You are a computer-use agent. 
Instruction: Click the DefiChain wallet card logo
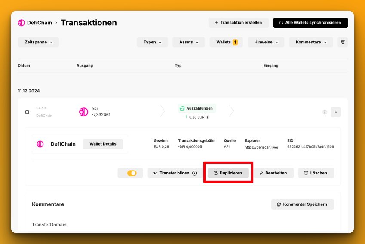click(40, 144)
